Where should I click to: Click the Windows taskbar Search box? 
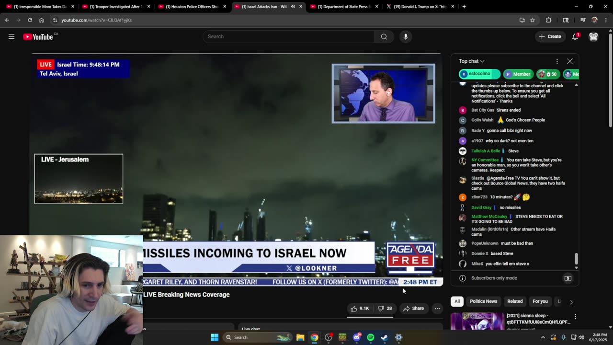point(258,337)
